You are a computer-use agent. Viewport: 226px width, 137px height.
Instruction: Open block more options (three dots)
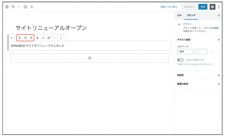(x=61, y=38)
